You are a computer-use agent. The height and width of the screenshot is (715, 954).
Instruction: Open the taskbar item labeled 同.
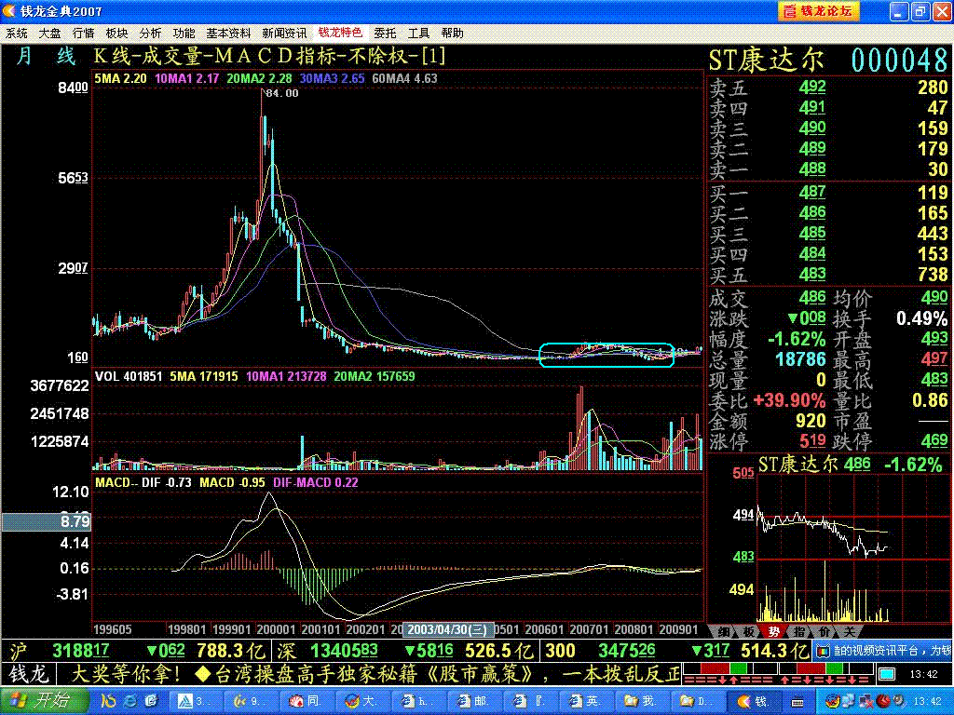(x=307, y=701)
